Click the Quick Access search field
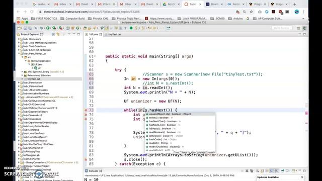The height and width of the screenshot is (181, 322). 282,28
